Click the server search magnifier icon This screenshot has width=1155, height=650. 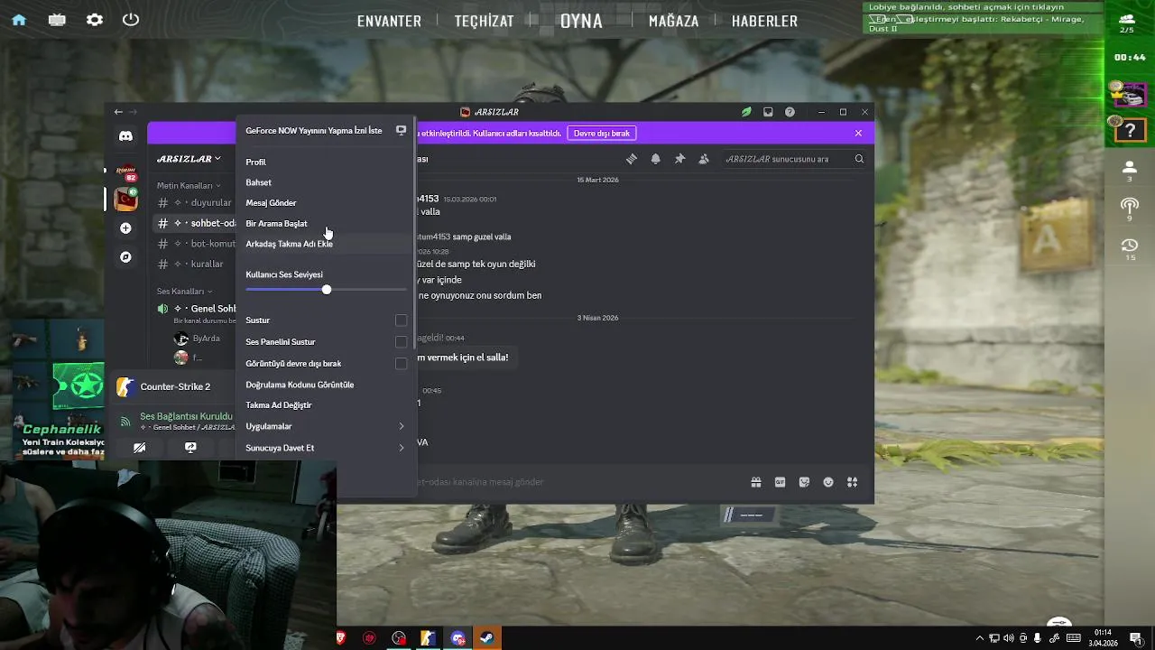tap(859, 159)
